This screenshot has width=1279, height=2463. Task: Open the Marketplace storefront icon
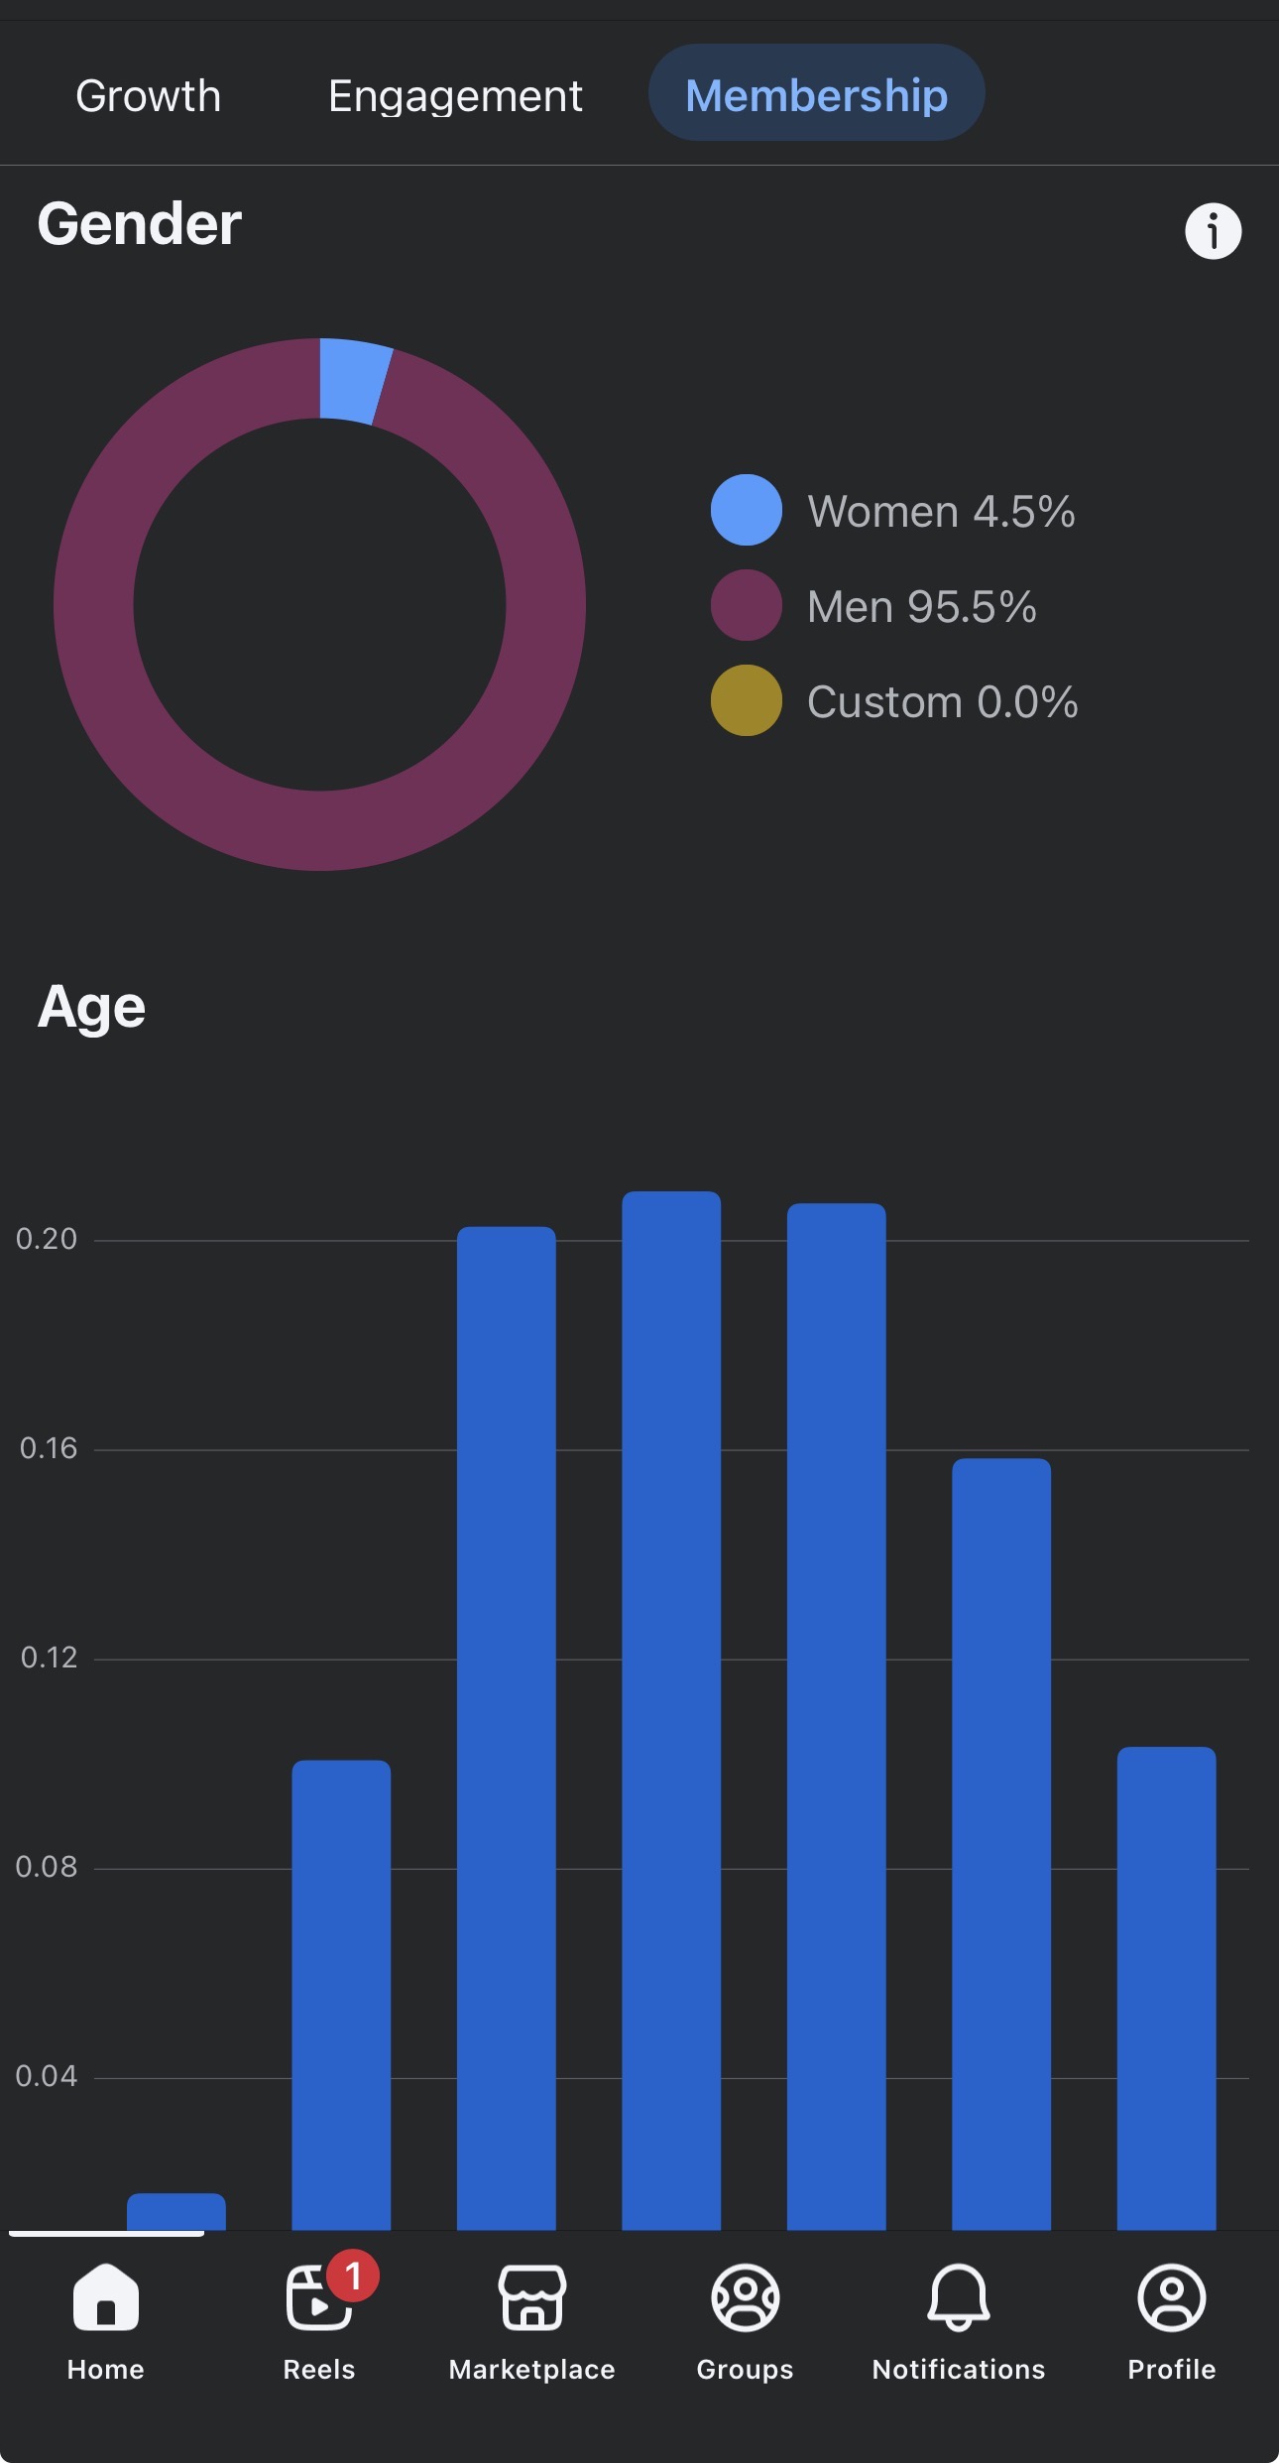(531, 2296)
